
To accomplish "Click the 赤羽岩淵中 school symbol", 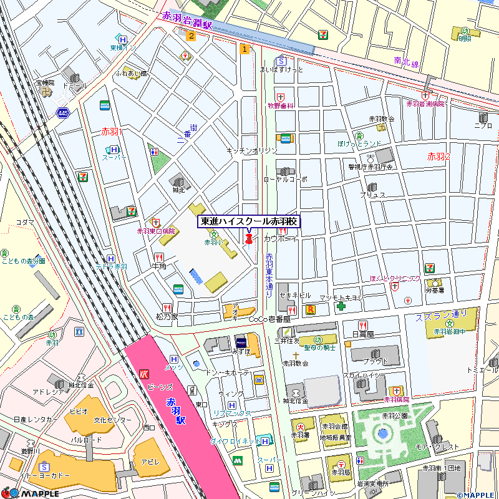I will [449, 324].
